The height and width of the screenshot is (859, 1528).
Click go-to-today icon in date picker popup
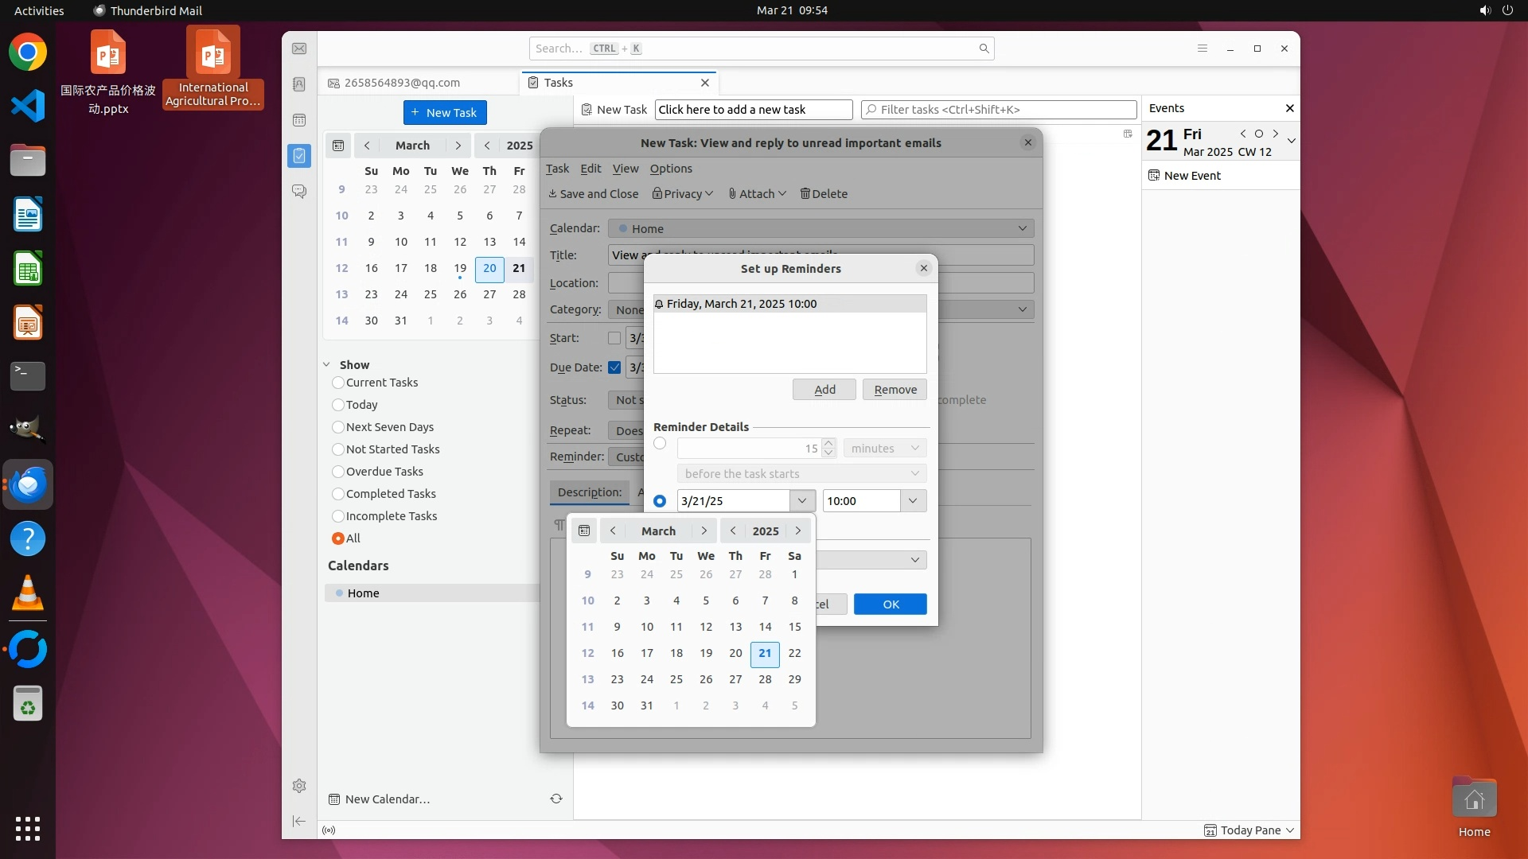point(584,531)
